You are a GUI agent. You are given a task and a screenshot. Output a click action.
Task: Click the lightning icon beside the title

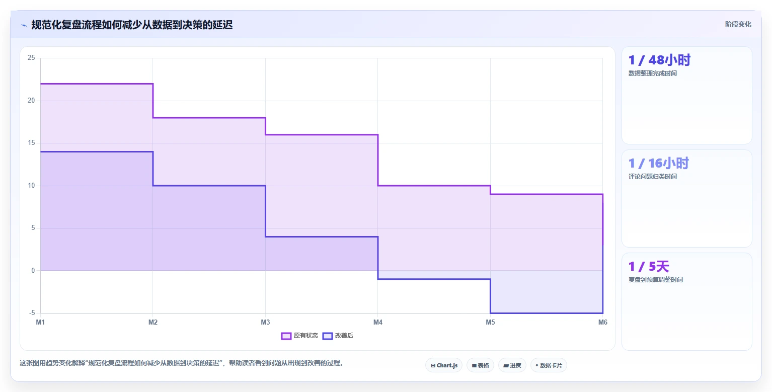click(24, 25)
